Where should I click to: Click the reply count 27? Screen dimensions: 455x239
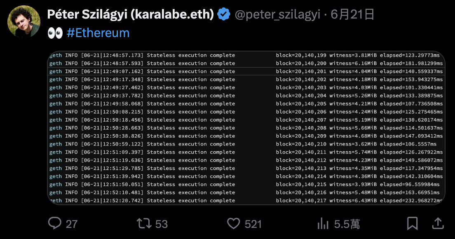(x=72, y=224)
